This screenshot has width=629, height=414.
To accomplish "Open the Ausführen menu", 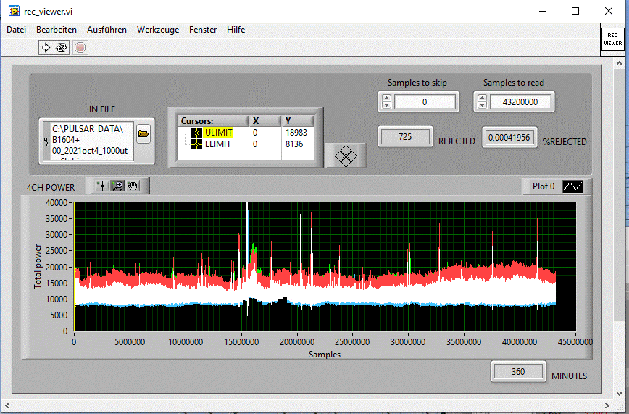I will (x=107, y=30).
